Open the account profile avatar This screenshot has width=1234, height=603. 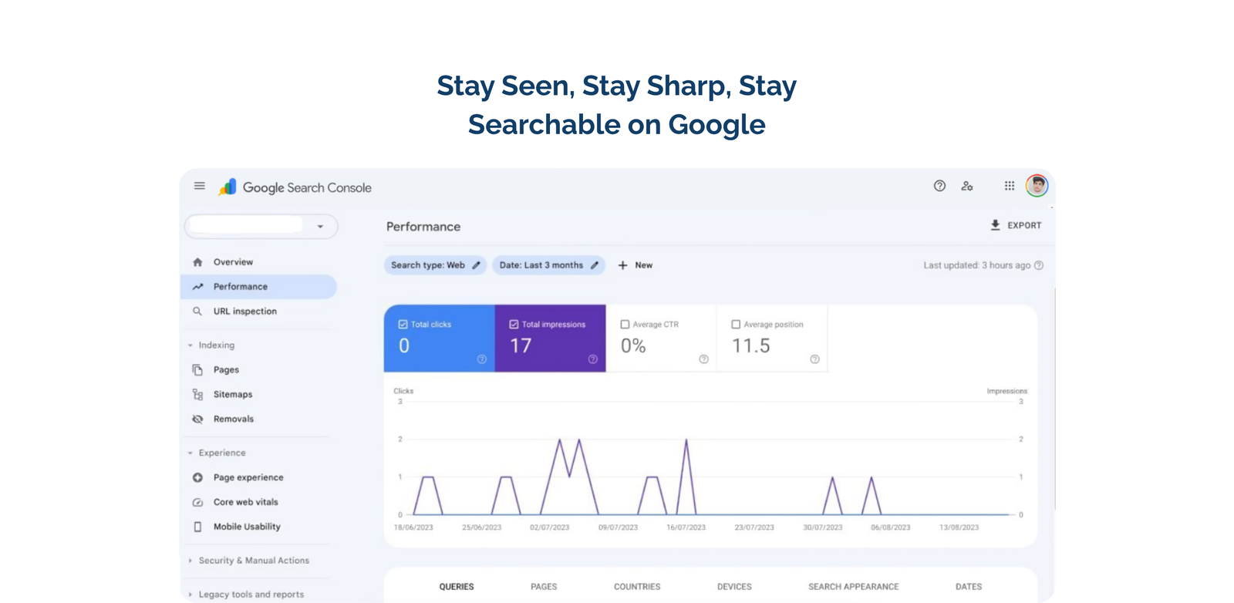coord(1037,186)
